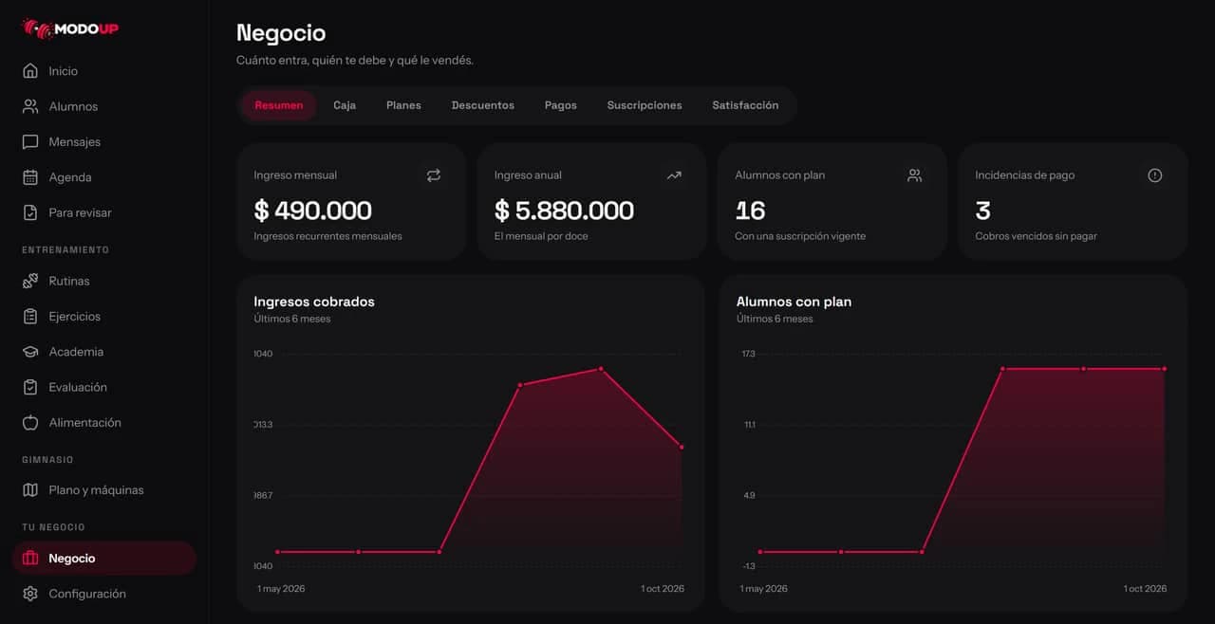The image size is (1215, 624).
Task: Open the Suscripciones tab
Action: coord(645,105)
